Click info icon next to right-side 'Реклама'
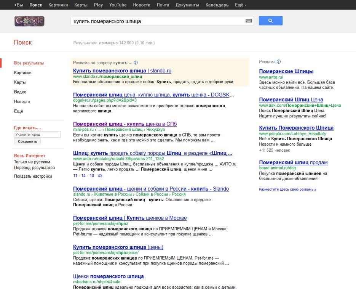 click(279, 62)
